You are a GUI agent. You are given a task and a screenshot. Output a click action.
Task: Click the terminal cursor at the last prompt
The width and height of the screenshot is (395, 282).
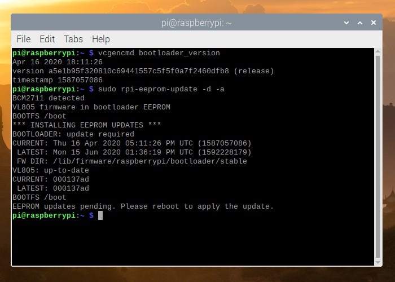coord(100,215)
